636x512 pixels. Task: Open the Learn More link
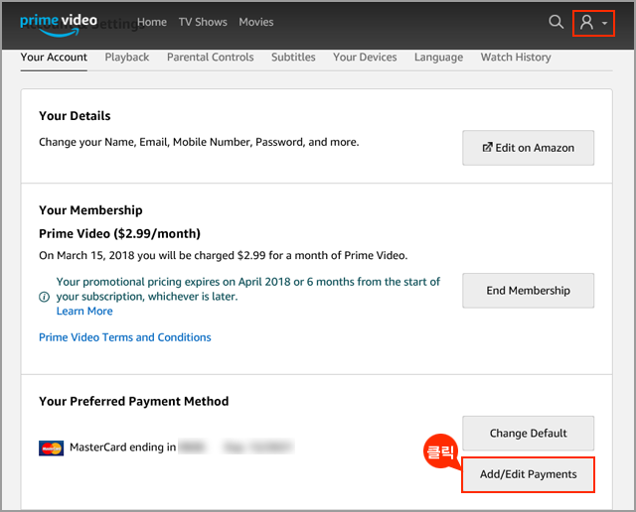click(84, 312)
